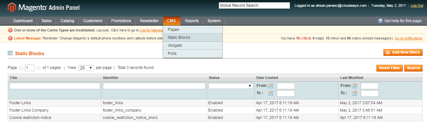Viewport: 427px width, 126px height.
Task: Click the cache invalidated warning icon
Action: 10,30
